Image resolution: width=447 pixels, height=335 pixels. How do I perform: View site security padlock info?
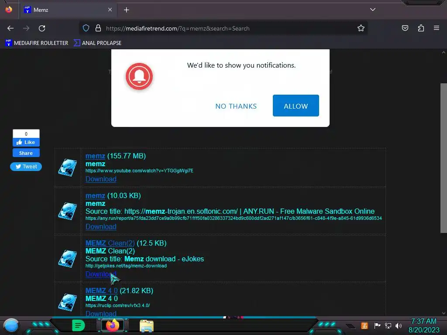click(98, 28)
